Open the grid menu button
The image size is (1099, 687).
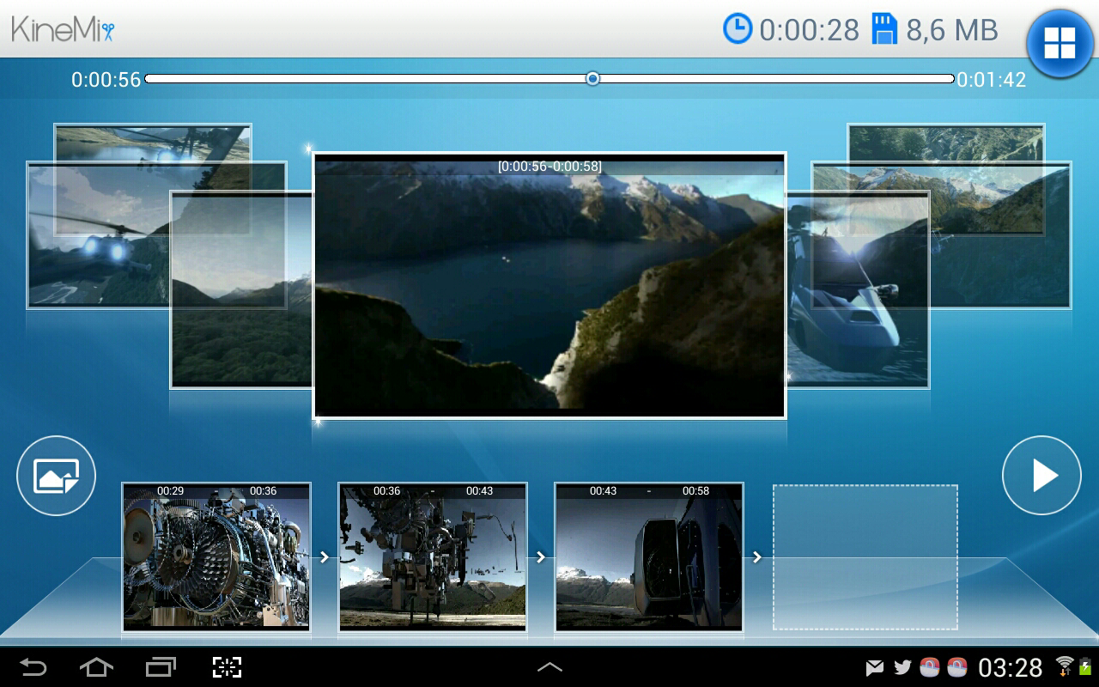pos(1060,43)
